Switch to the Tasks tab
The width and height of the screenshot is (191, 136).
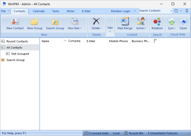point(56,11)
